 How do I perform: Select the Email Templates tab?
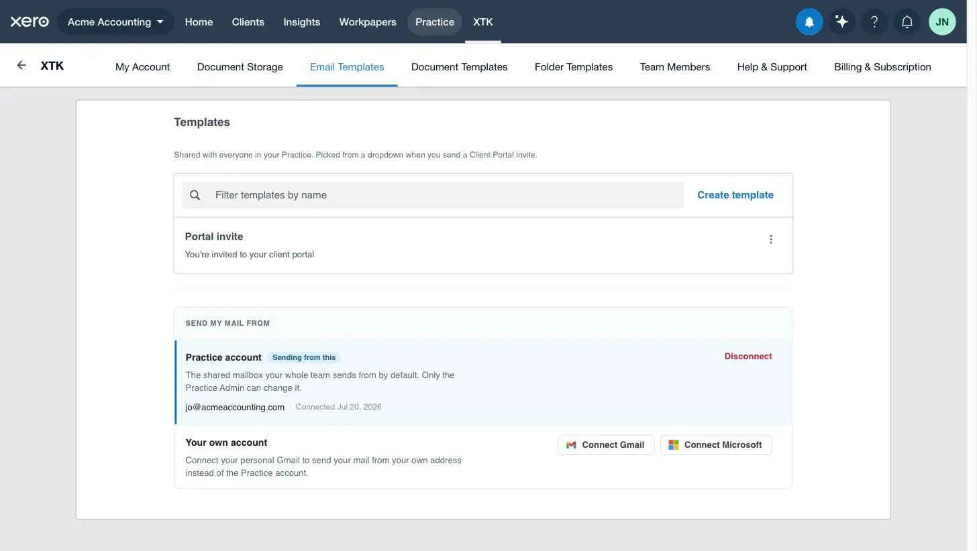[347, 66]
